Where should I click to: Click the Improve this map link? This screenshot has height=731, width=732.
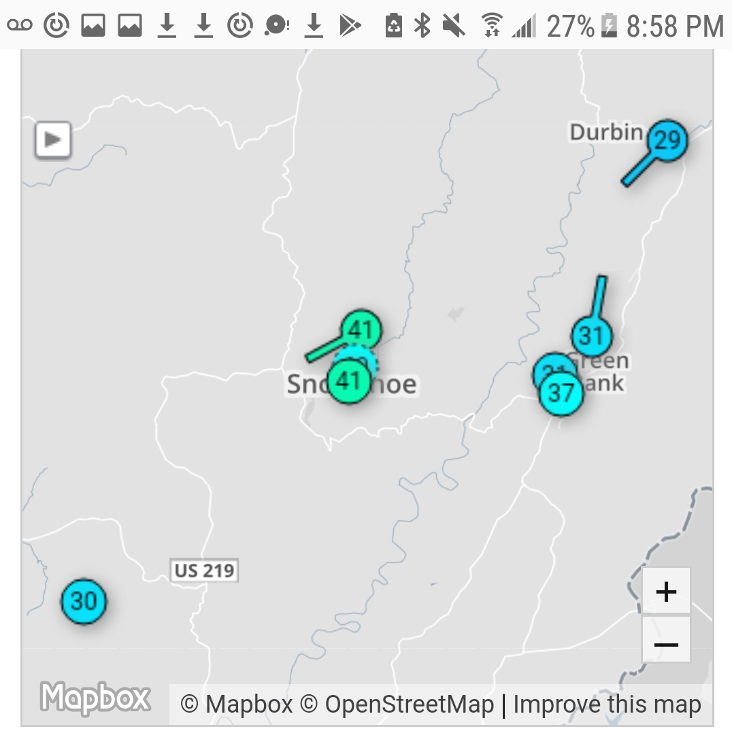click(x=607, y=704)
